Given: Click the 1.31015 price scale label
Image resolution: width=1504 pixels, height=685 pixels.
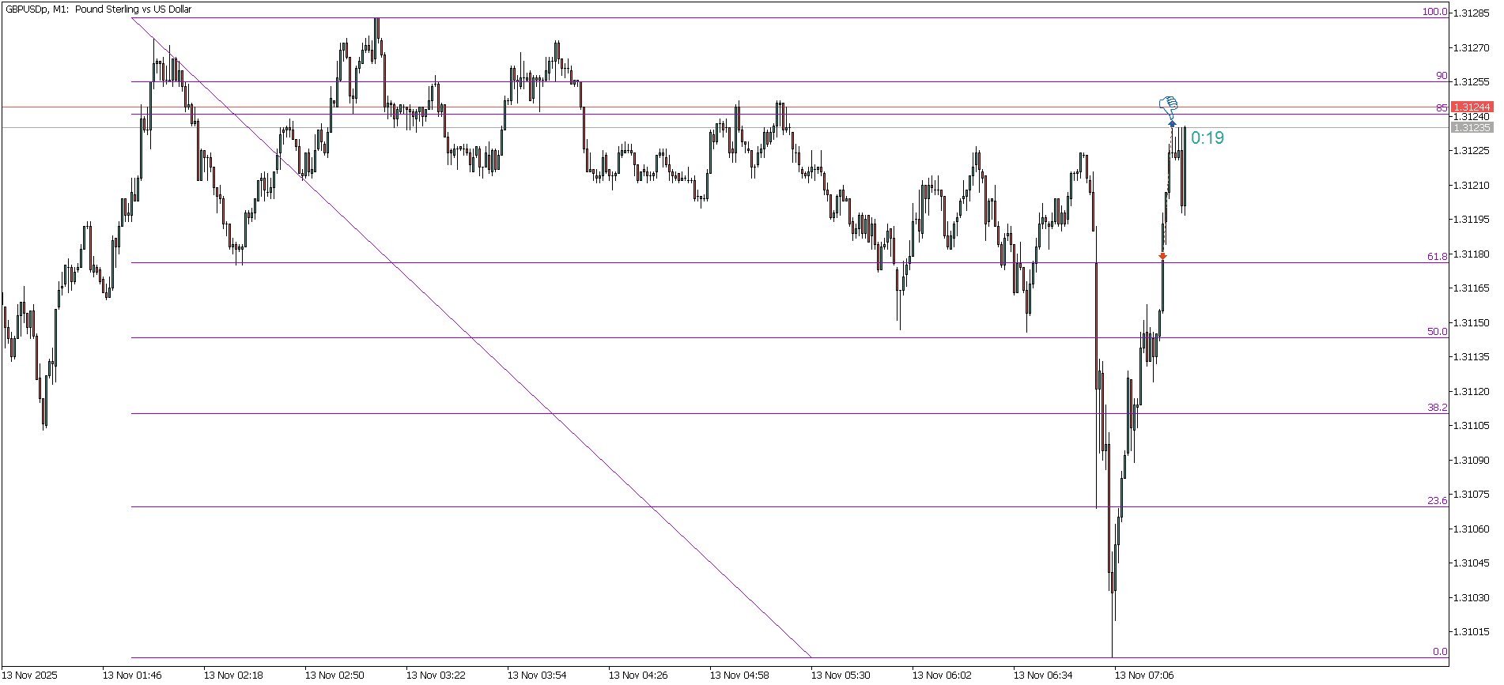Looking at the screenshot, I should 1472,632.
